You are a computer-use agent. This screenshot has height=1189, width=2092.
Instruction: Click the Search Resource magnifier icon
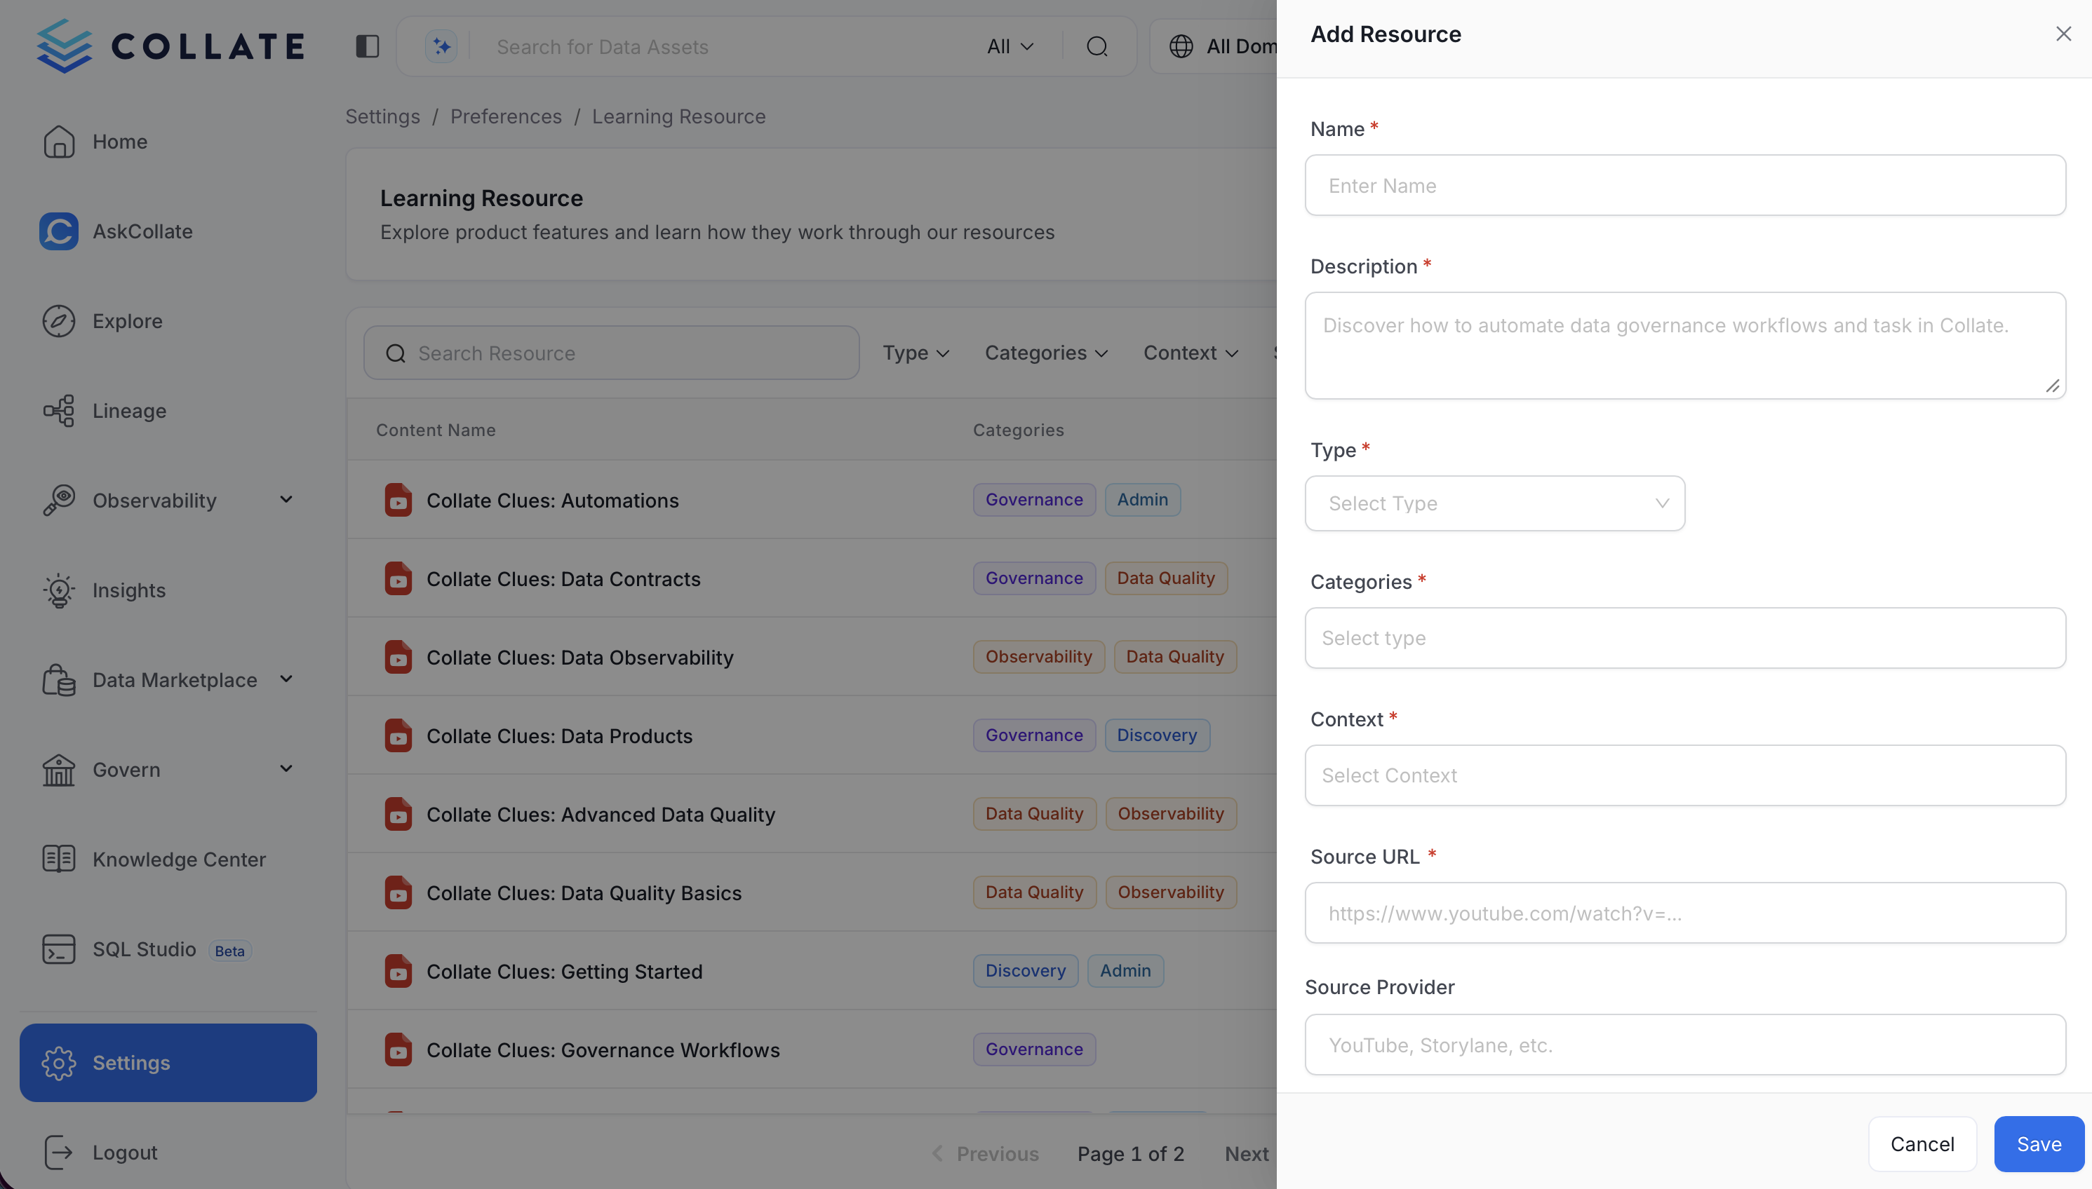point(396,353)
